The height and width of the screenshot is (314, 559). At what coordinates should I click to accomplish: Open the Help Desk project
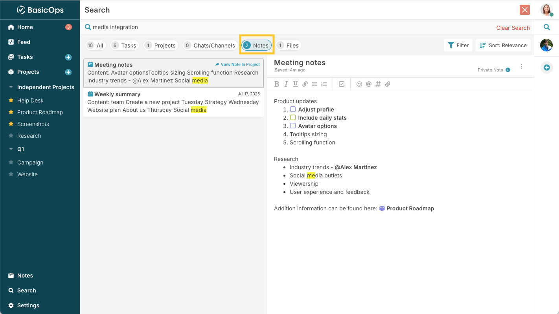pyautogui.click(x=30, y=100)
